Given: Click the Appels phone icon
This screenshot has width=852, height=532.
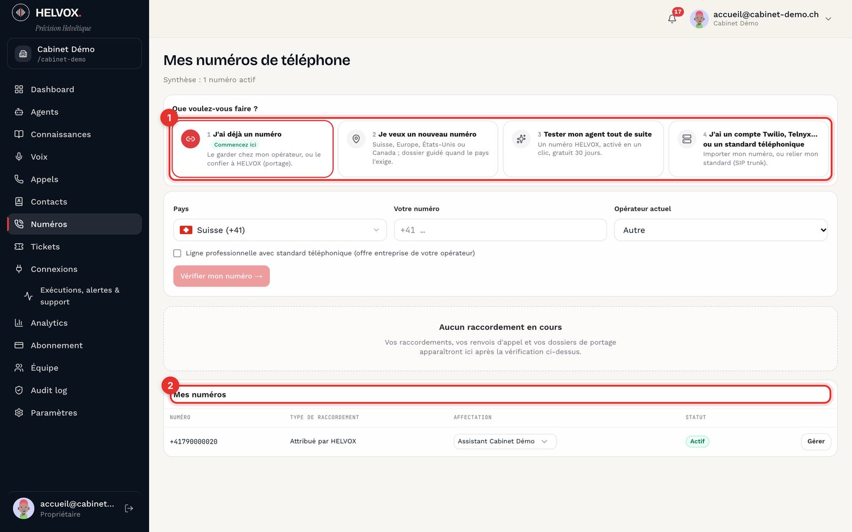Looking at the screenshot, I should click(19, 179).
